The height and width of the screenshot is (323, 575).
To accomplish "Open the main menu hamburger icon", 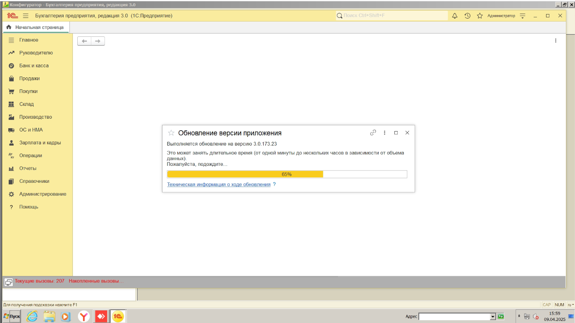I will (x=26, y=16).
